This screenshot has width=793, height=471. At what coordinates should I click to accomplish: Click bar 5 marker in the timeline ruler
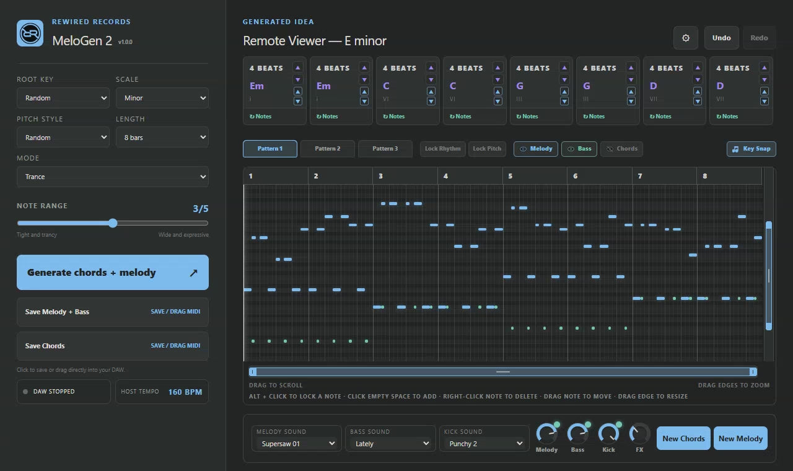point(510,176)
